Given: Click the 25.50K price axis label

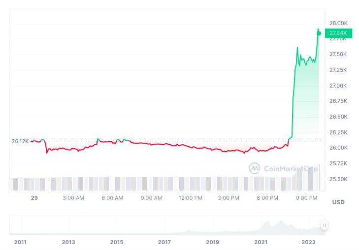Looking at the screenshot, I should tap(339, 179).
